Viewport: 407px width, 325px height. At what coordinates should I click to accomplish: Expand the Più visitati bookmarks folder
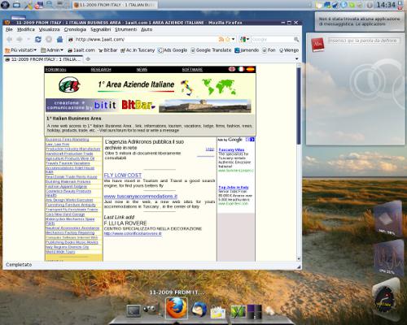(x=21, y=50)
